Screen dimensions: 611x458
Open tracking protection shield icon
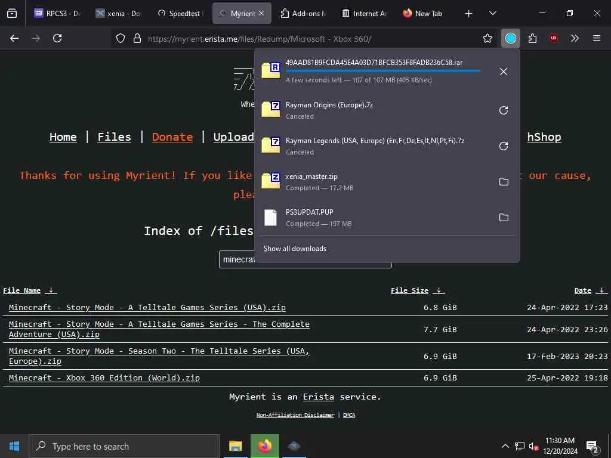tap(121, 39)
